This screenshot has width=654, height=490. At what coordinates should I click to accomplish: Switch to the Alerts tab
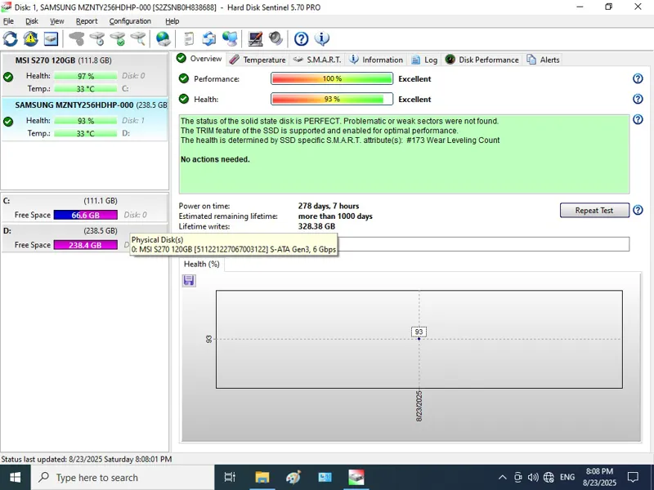(543, 60)
